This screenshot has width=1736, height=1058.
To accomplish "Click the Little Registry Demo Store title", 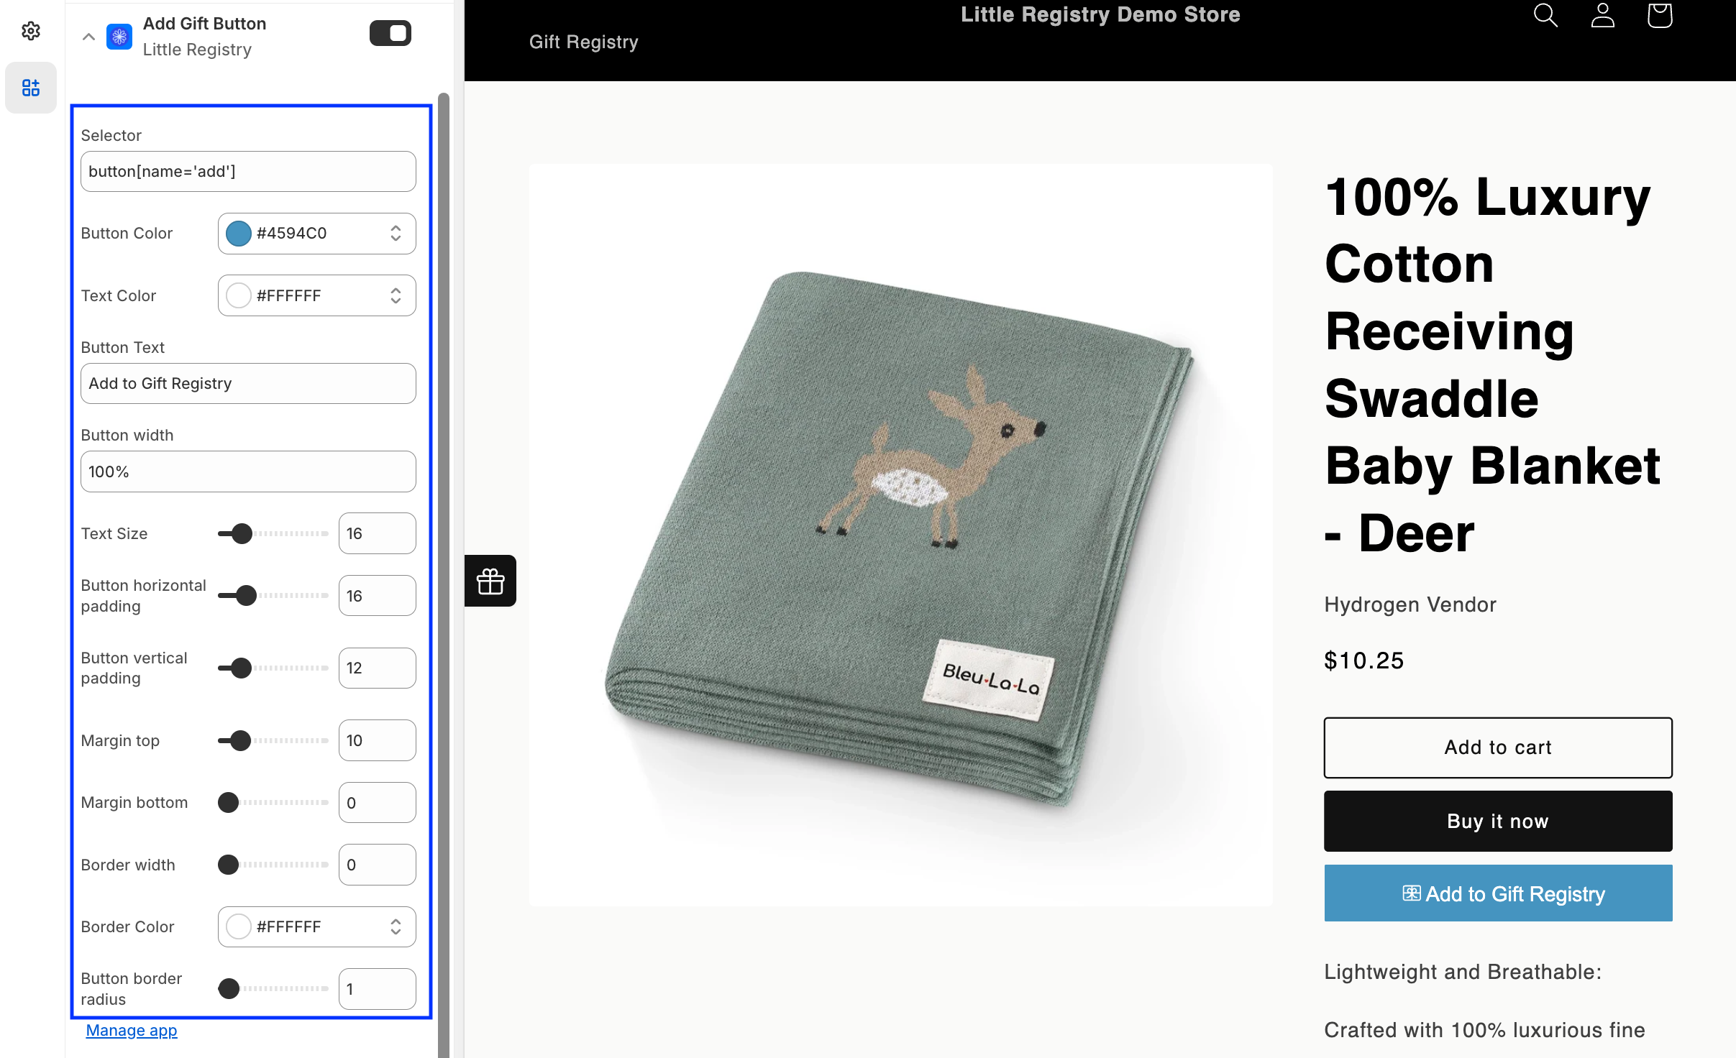I will 1100,14.
